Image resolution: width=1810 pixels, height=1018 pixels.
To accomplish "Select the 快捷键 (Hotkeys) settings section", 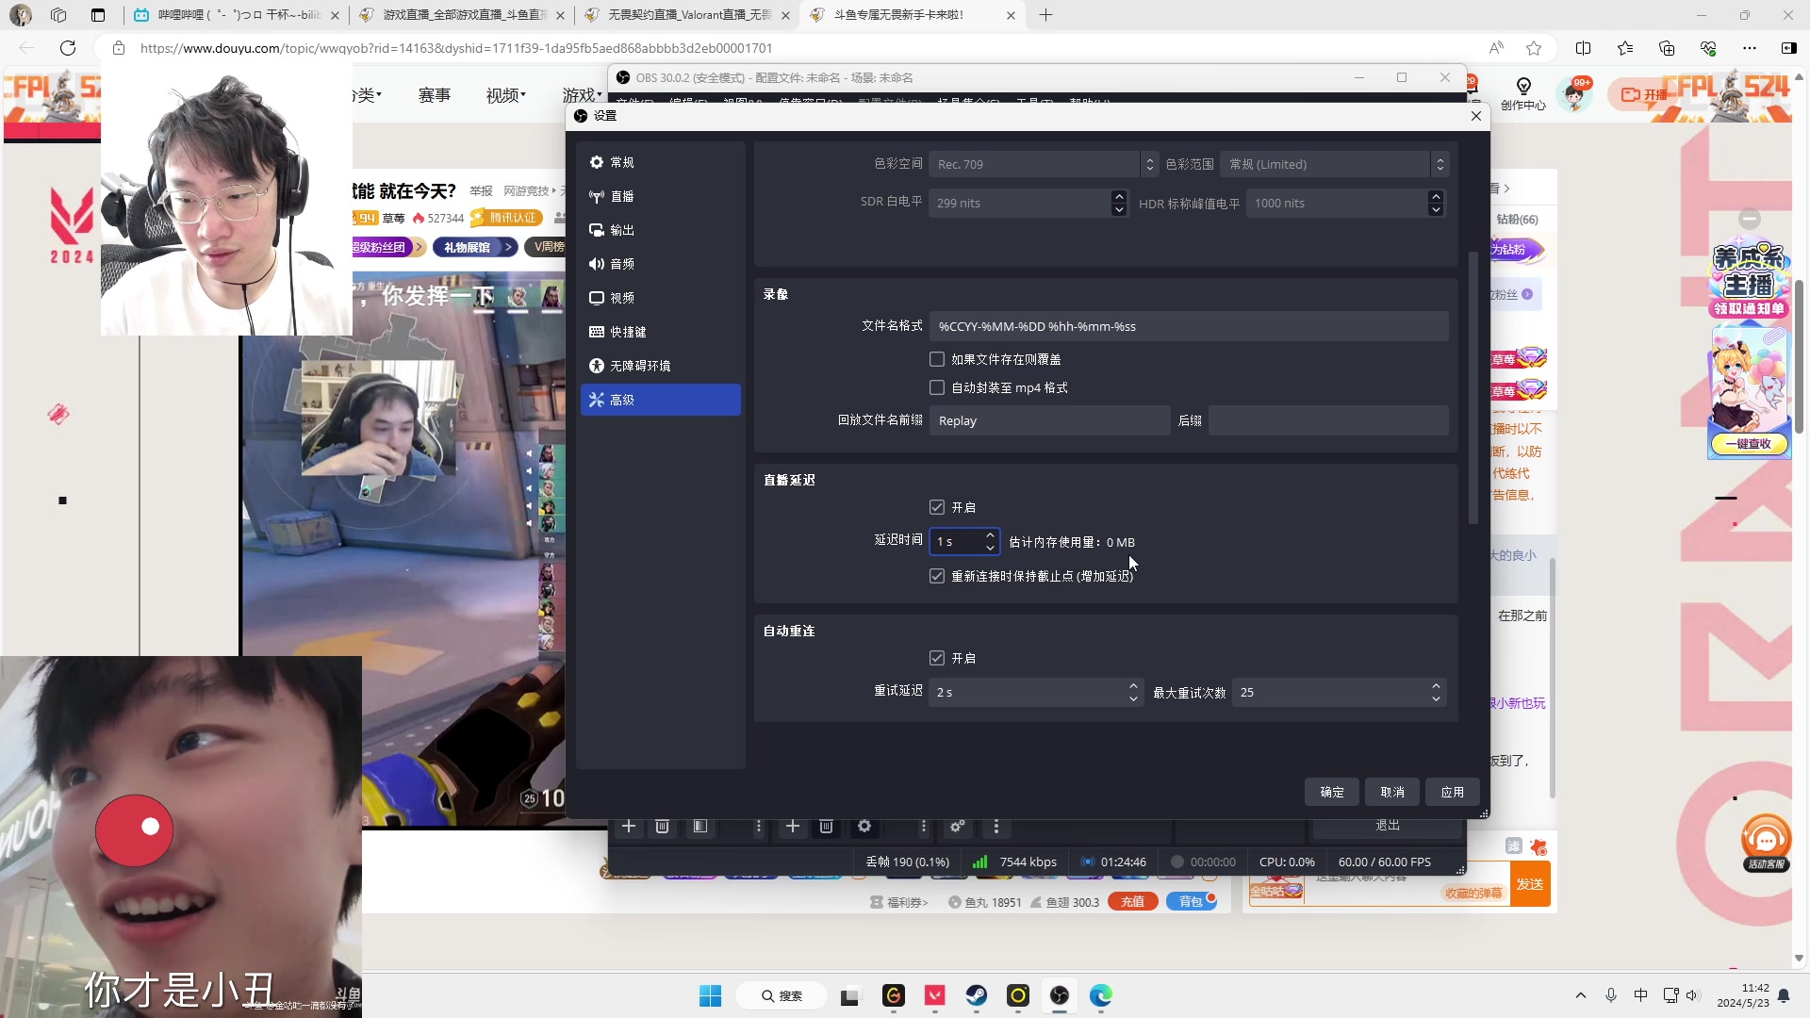I will tap(627, 331).
